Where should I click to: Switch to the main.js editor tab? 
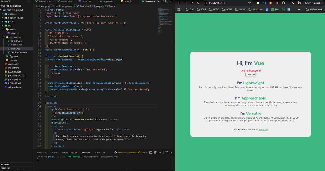pyautogui.click(x=128, y=2)
